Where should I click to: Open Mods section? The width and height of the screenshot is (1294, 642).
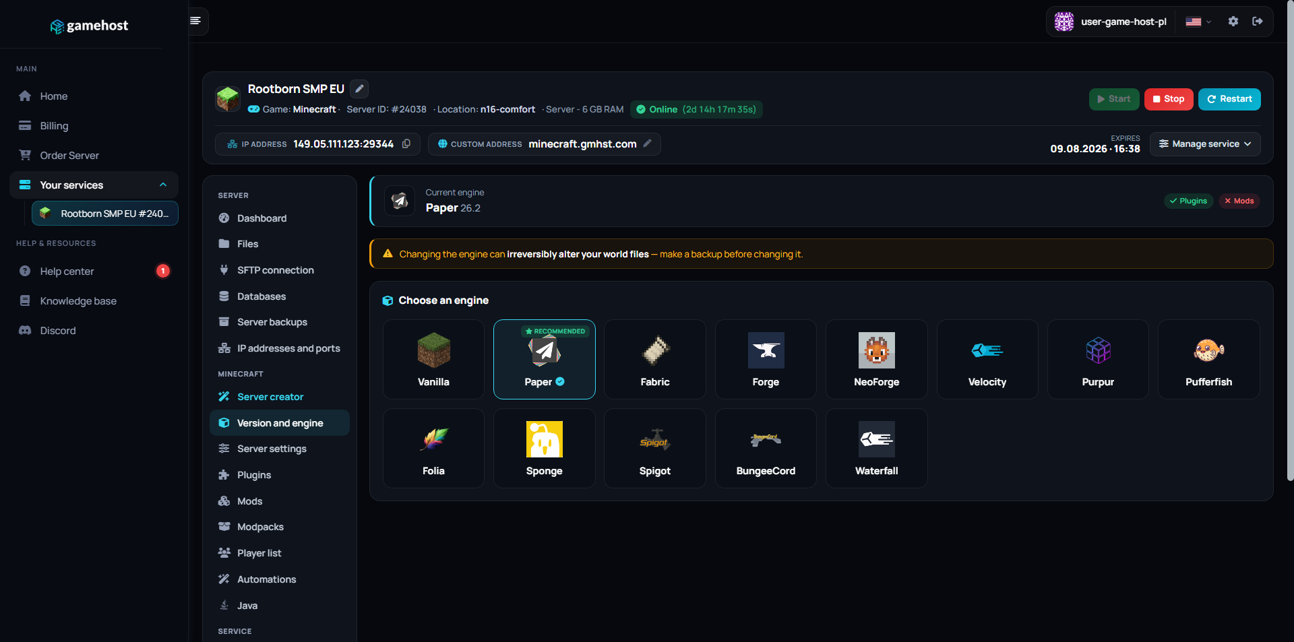(280, 501)
